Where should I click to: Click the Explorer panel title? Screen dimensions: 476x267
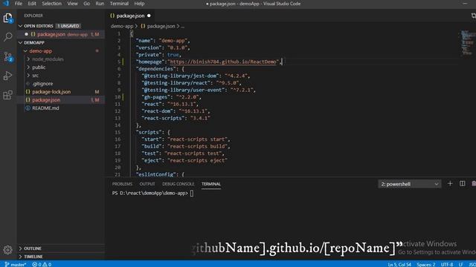pyautogui.click(x=33, y=16)
